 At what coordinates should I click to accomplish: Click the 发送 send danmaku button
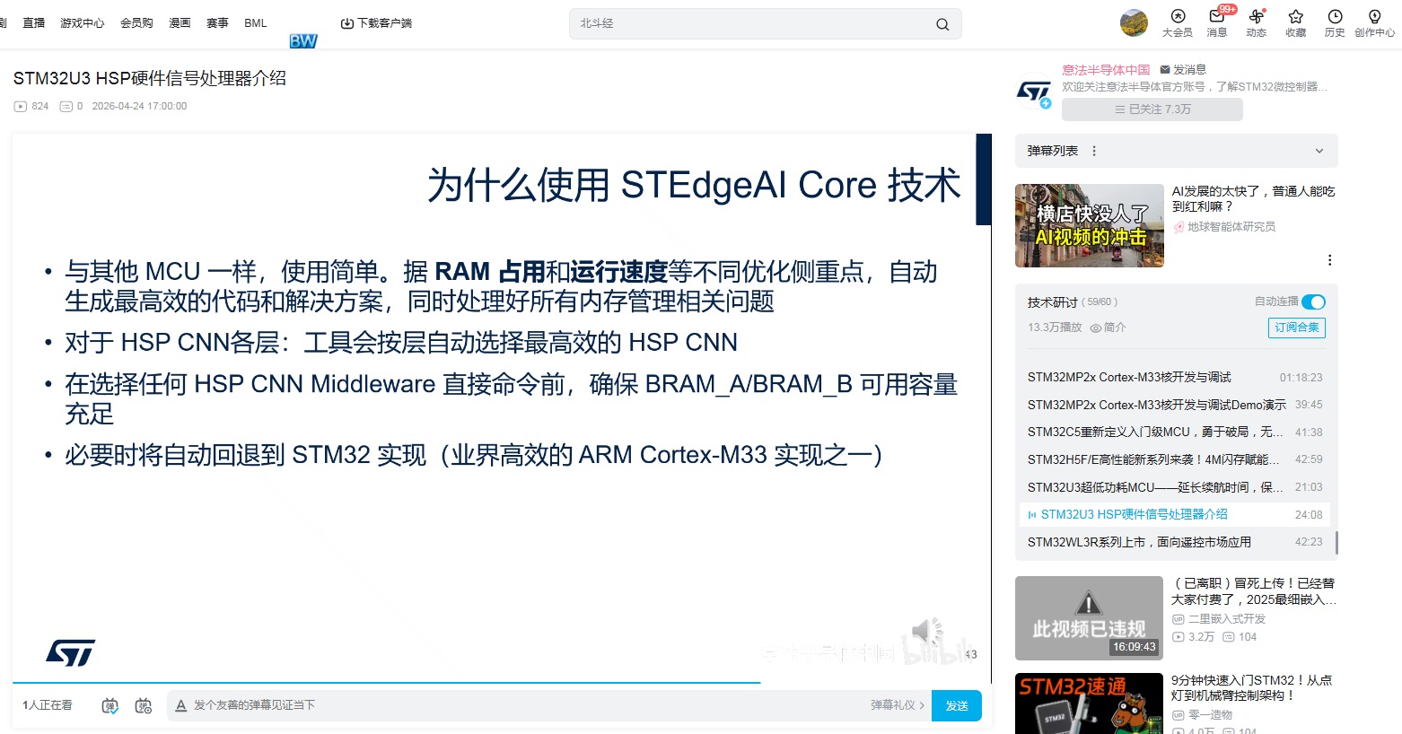point(957,705)
